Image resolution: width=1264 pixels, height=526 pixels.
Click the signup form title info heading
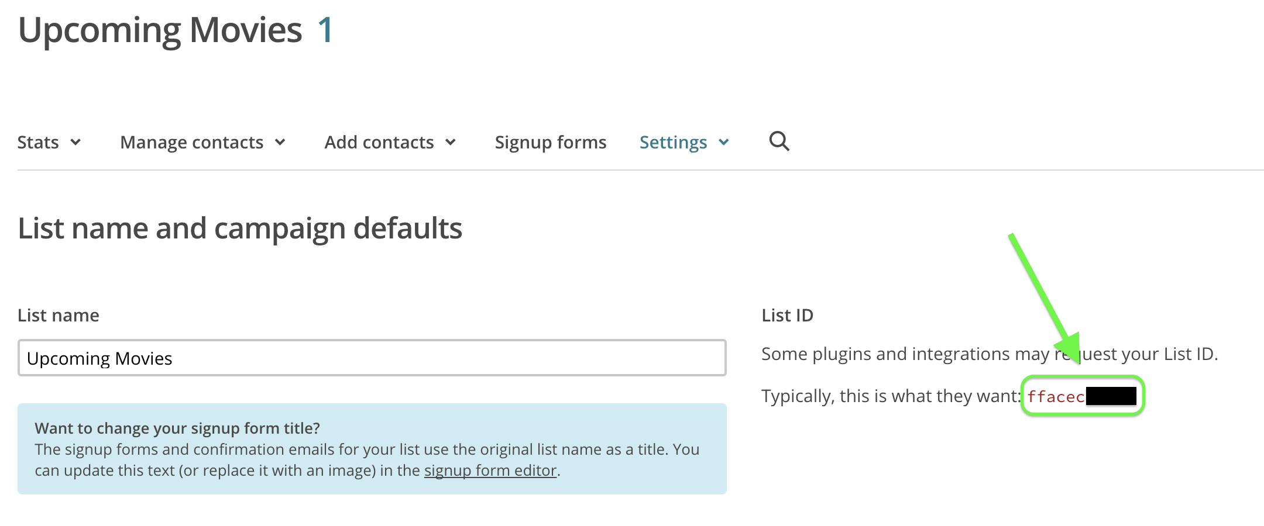(x=177, y=428)
